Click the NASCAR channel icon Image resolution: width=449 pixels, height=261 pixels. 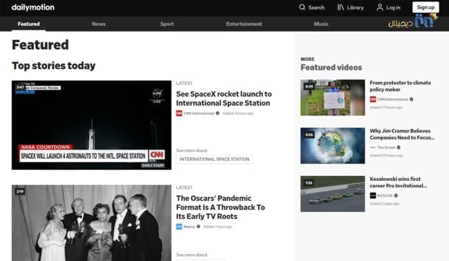click(x=373, y=196)
